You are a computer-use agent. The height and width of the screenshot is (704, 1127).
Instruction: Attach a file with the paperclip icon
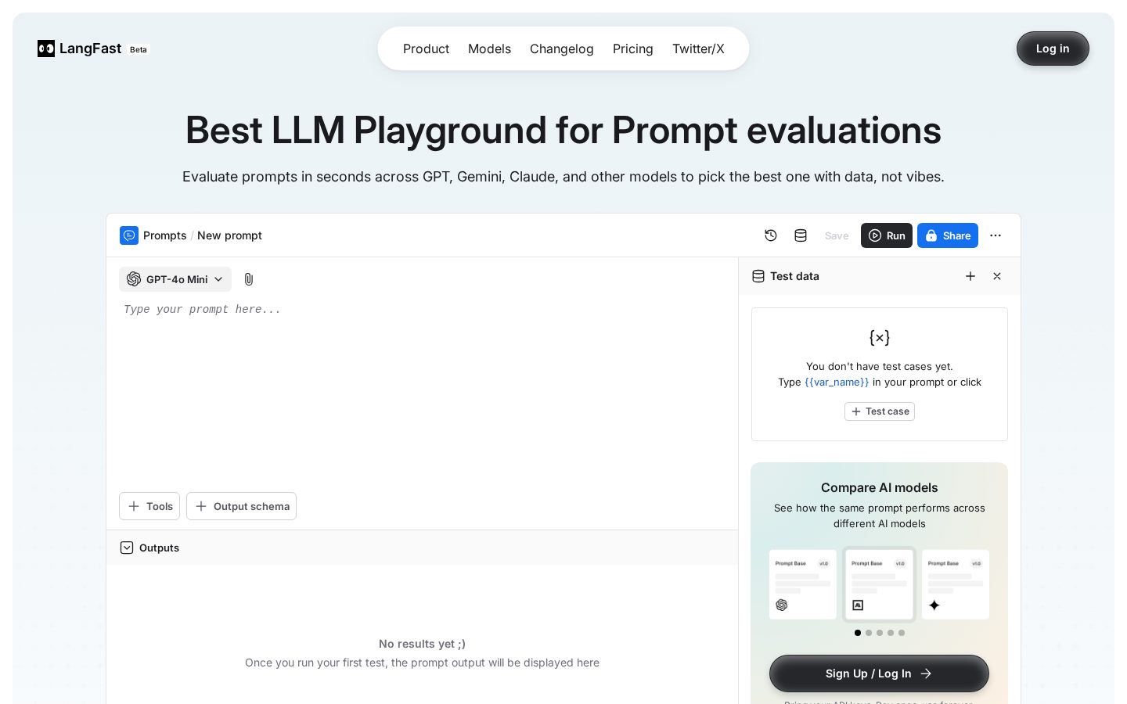(249, 279)
